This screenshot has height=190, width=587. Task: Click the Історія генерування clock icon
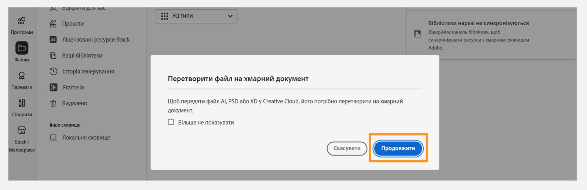(x=53, y=71)
